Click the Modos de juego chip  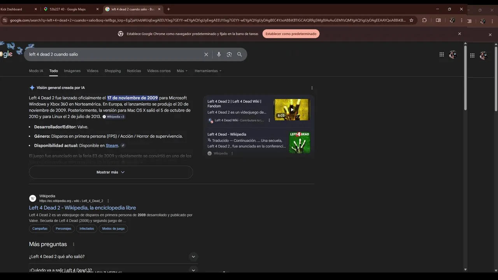(x=113, y=229)
